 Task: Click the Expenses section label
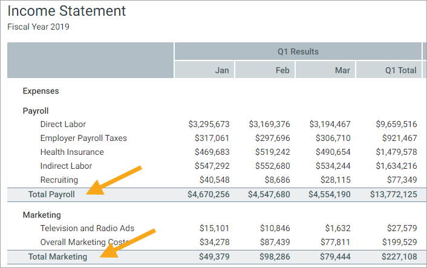(41, 91)
